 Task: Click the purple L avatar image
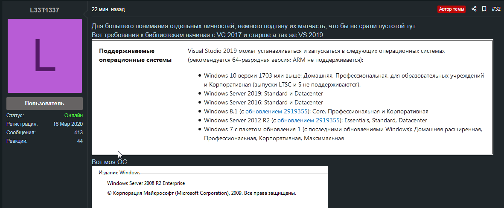(44, 55)
